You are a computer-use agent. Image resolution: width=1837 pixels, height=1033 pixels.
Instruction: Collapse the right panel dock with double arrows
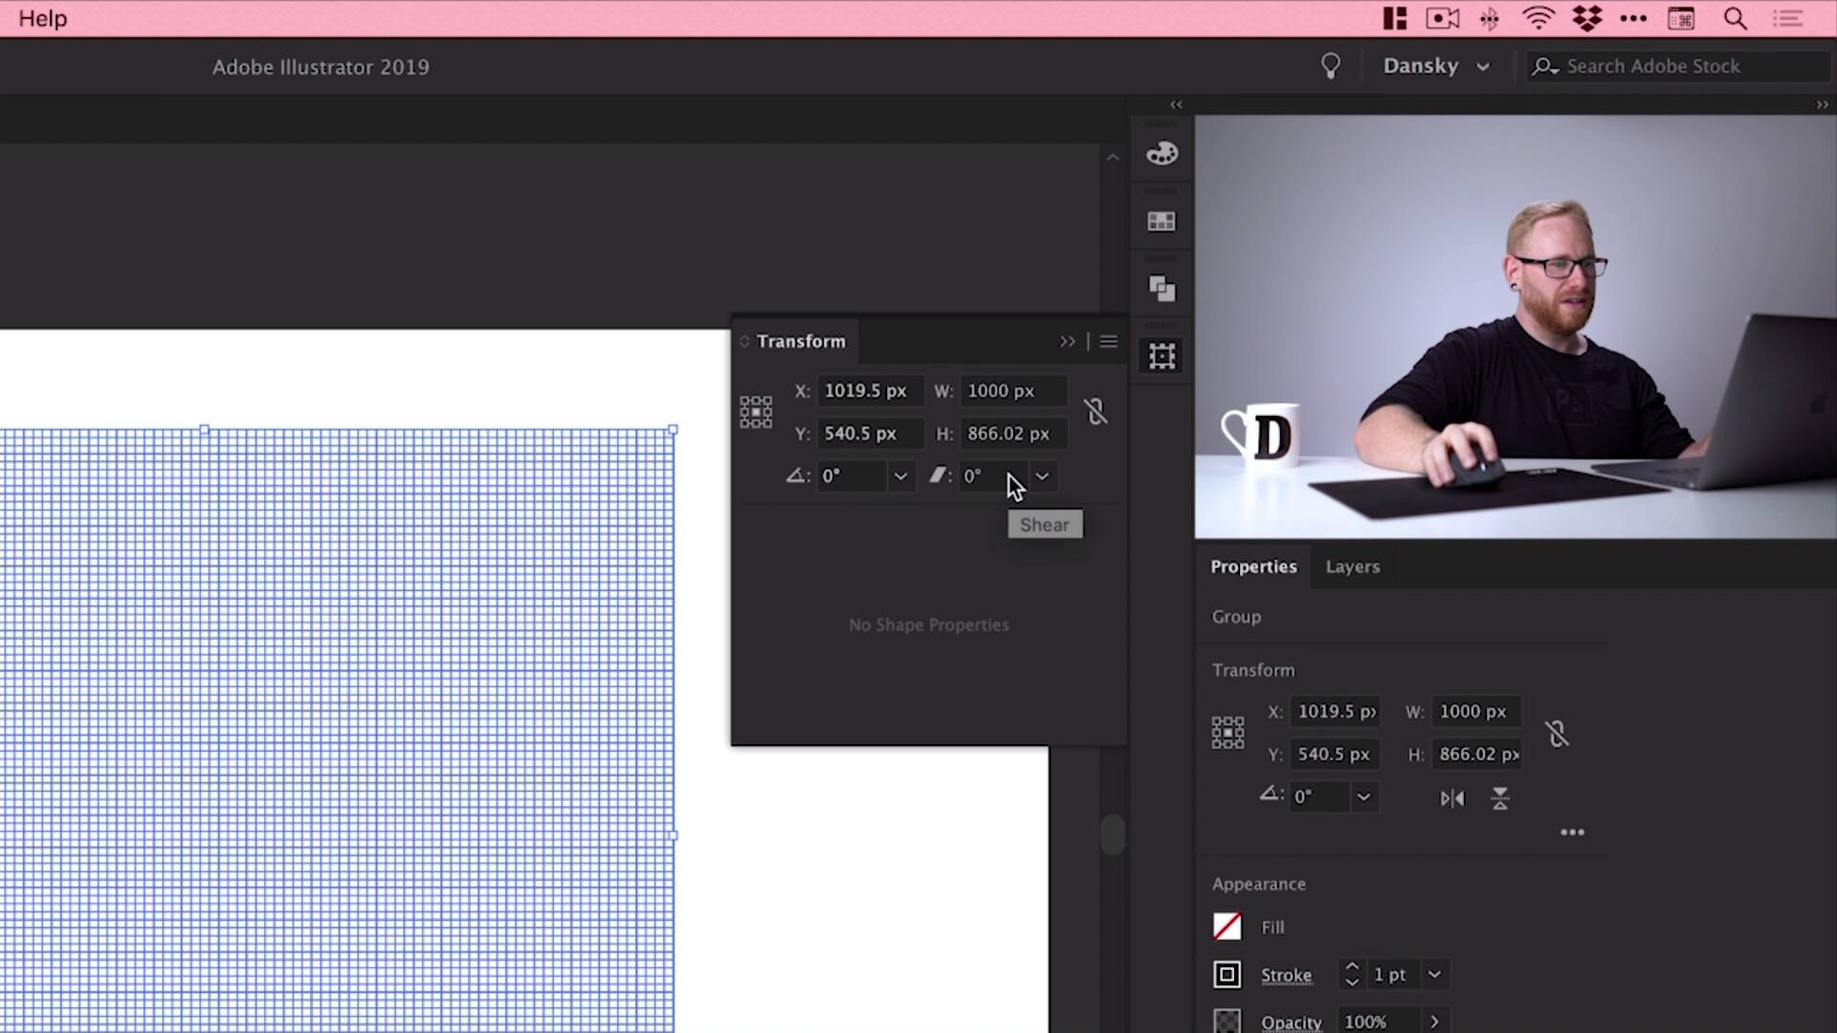point(1176,104)
